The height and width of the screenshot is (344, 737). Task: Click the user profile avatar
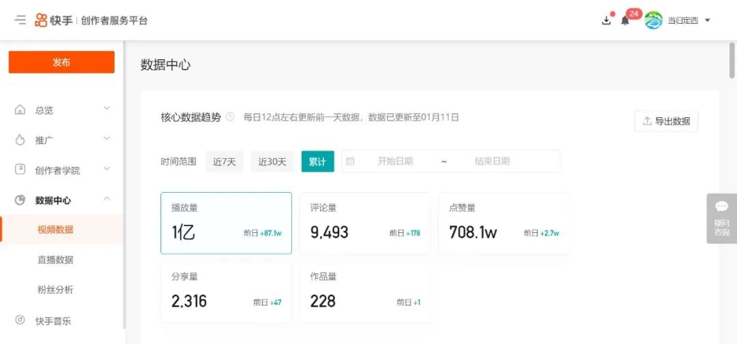click(653, 20)
